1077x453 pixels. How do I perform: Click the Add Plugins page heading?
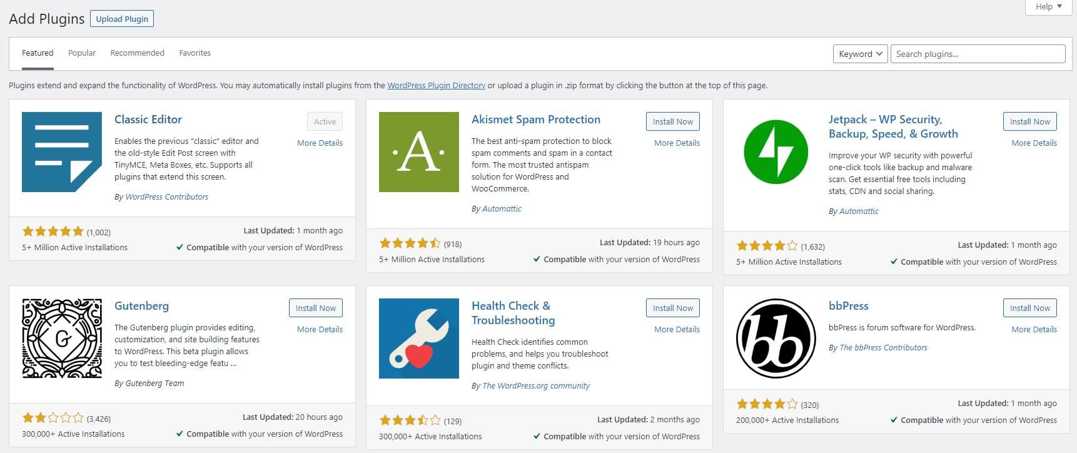click(x=47, y=19)
